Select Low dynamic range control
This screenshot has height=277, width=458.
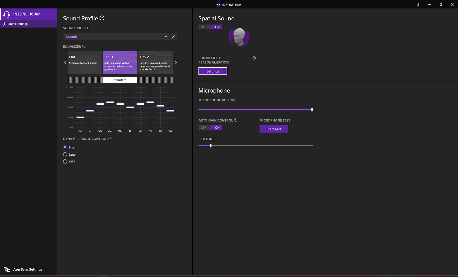tap(65, 155)
